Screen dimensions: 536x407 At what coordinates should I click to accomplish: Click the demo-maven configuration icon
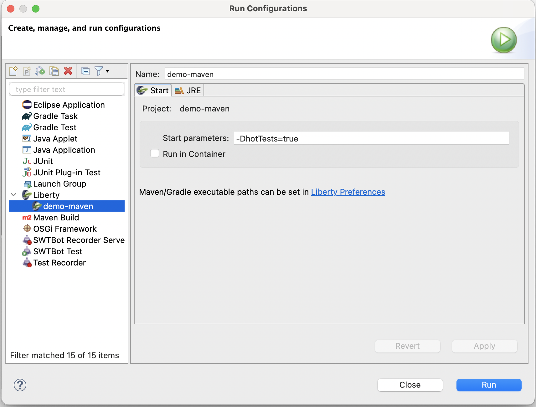click(x=37, y=206)
